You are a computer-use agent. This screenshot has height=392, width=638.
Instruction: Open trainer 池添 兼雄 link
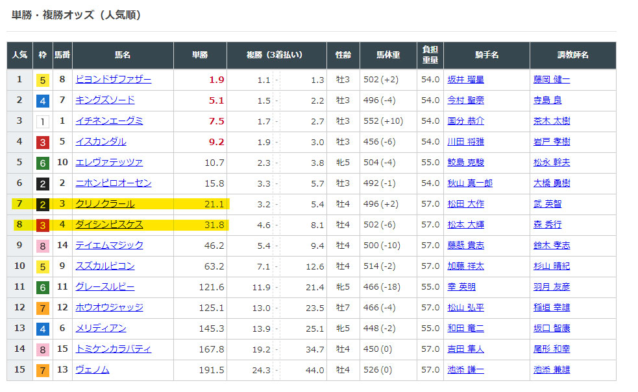click(551, 370)
